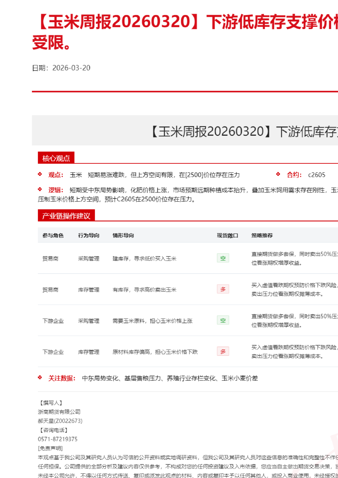Click the 行为导向 column header
338x478 pixels.
click(x=89, y=235)
